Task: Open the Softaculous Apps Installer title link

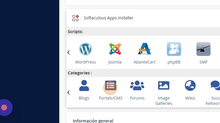Action: 109,18
